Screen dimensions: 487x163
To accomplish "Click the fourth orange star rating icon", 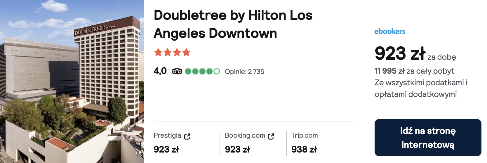I will [186, 52].
